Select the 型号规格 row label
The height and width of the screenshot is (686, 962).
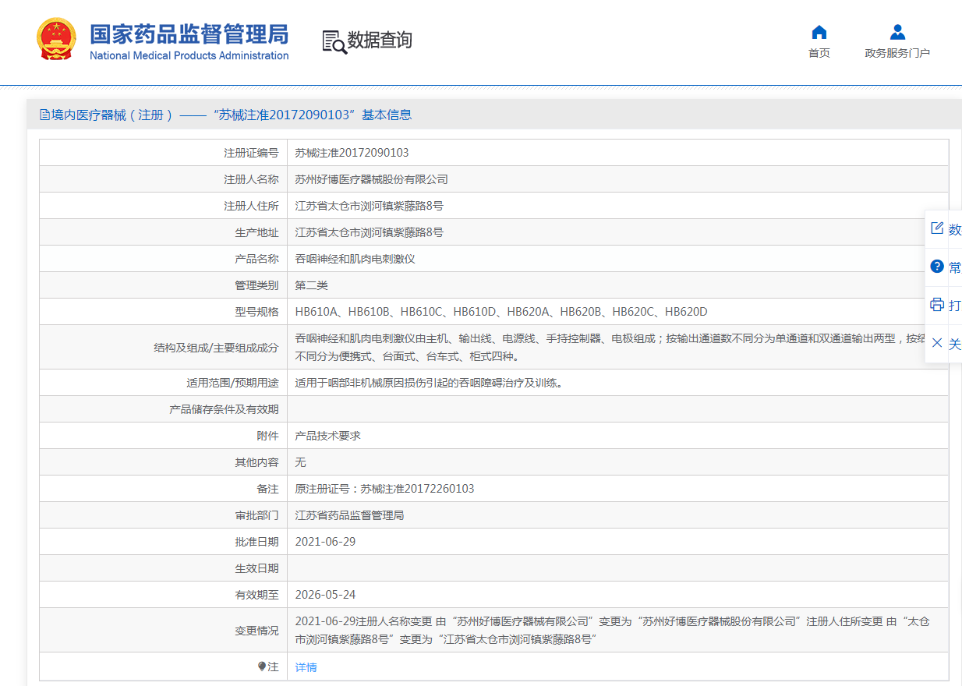[x=256, y=312]
